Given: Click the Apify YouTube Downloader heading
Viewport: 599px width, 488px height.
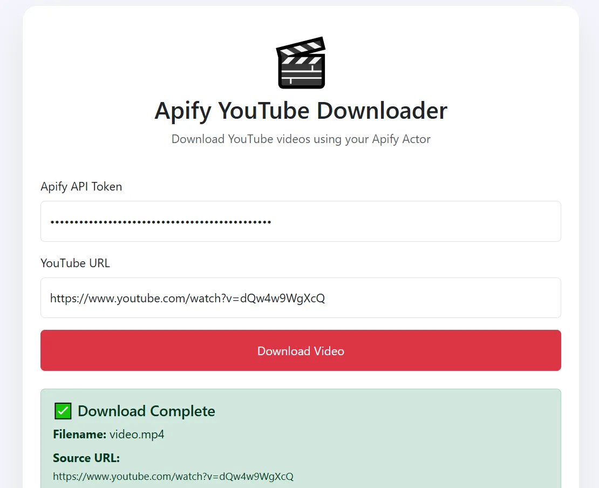Looking at the screenshot, I should [x=301, y=111].
